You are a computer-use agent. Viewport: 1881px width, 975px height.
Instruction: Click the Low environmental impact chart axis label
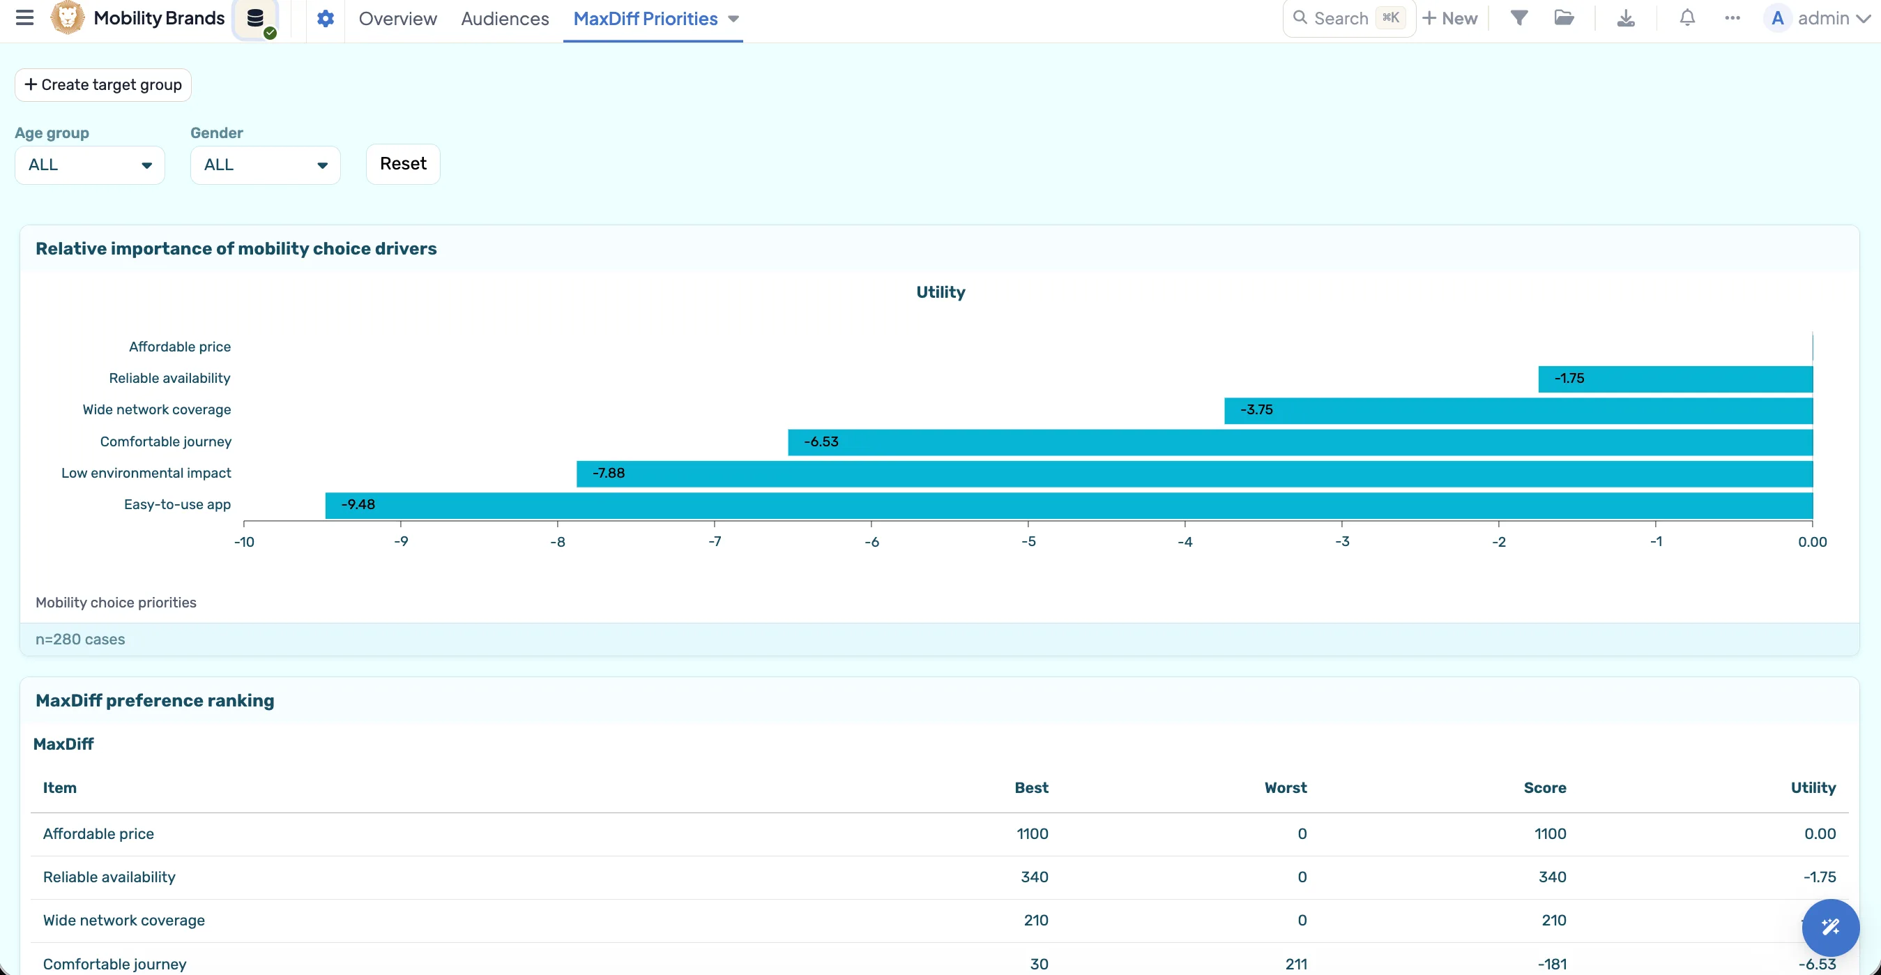point(146,474)
